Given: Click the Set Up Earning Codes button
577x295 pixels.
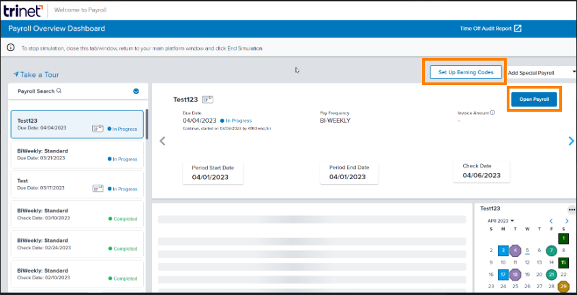Looking at the screenshot, I should (466, 72).
